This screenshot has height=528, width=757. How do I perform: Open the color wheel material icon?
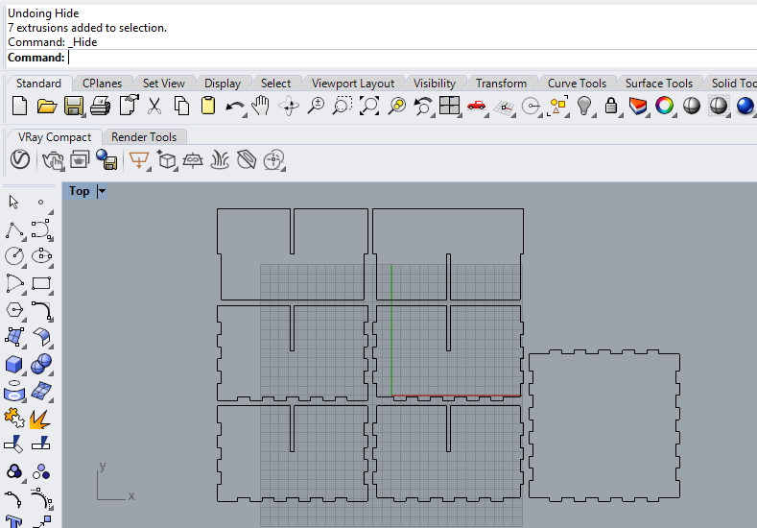click(664, 106)
